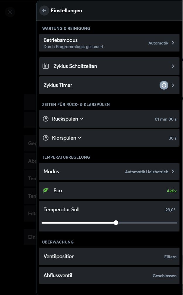Screen dimensions: 183x295
Task: Click the Automatik Heizbetrieb value
Action: (146, 172)
